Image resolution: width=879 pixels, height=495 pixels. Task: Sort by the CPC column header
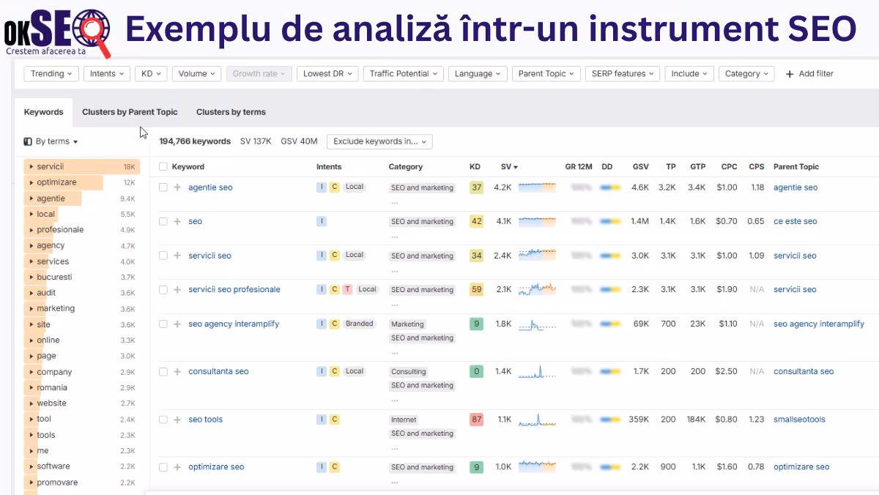pyautogui.click(x=729, y=167)
